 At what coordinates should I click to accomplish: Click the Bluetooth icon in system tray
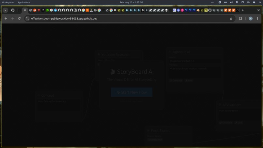click(x=237, y=2)
